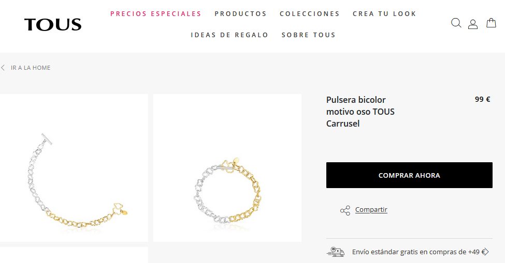
Task: Click the COMPRAR AHORA button
Action: [x=409, y=175]
